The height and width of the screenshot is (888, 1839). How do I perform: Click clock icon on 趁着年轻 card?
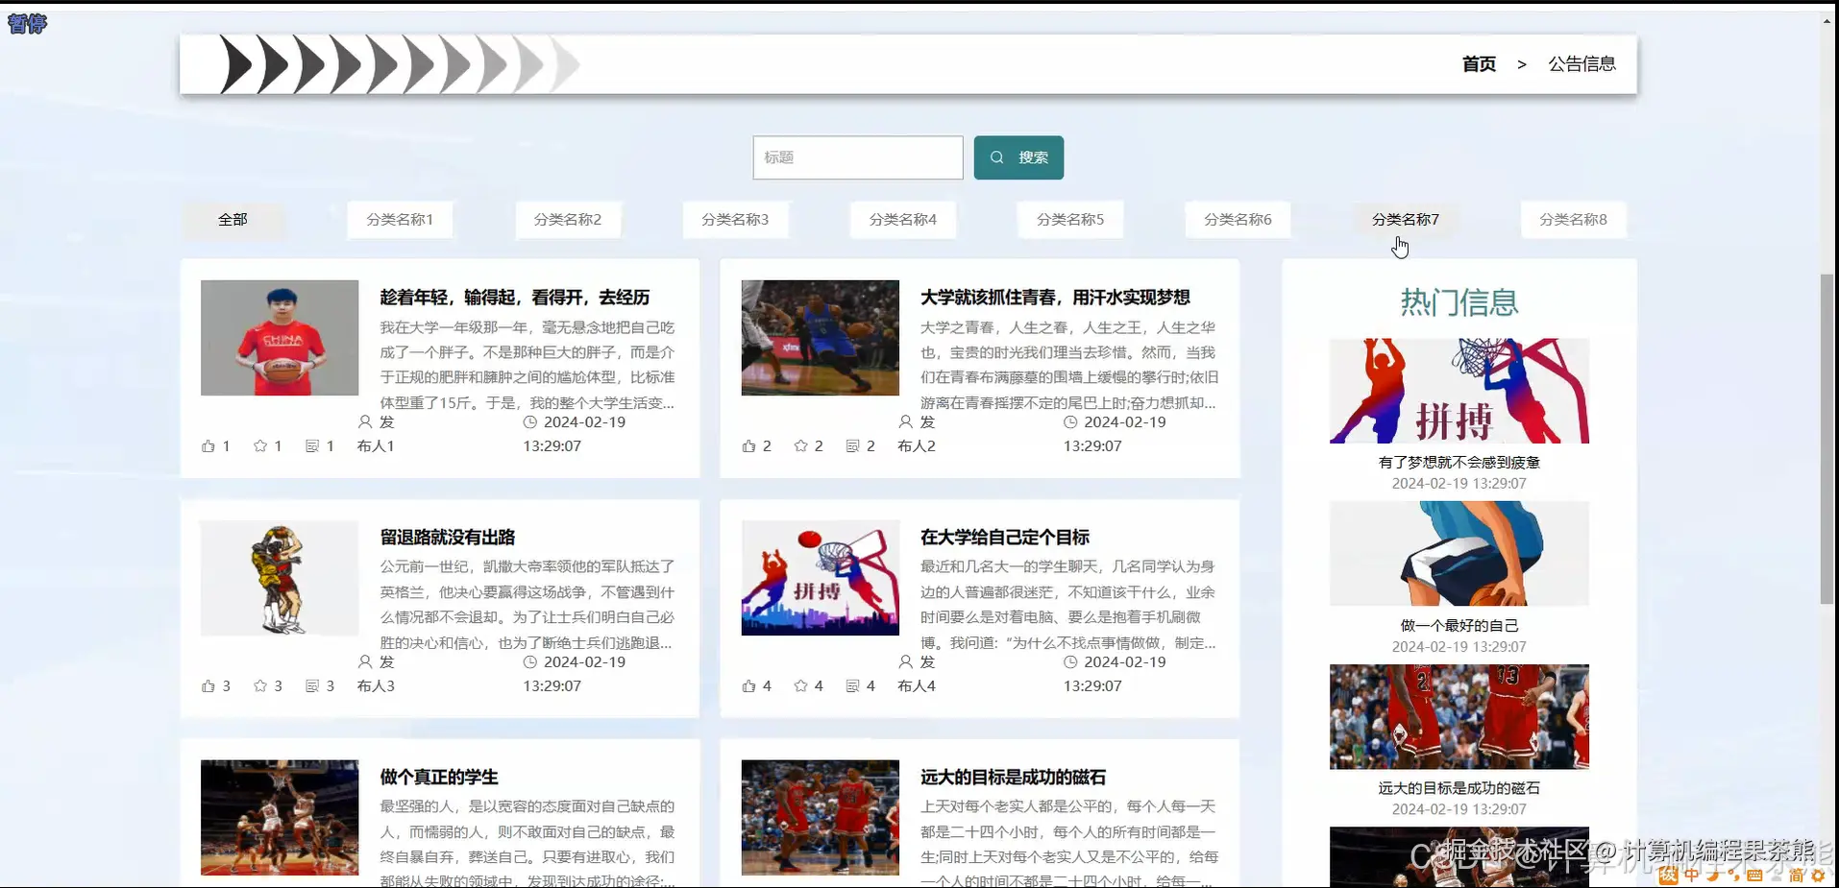[529, 421]
